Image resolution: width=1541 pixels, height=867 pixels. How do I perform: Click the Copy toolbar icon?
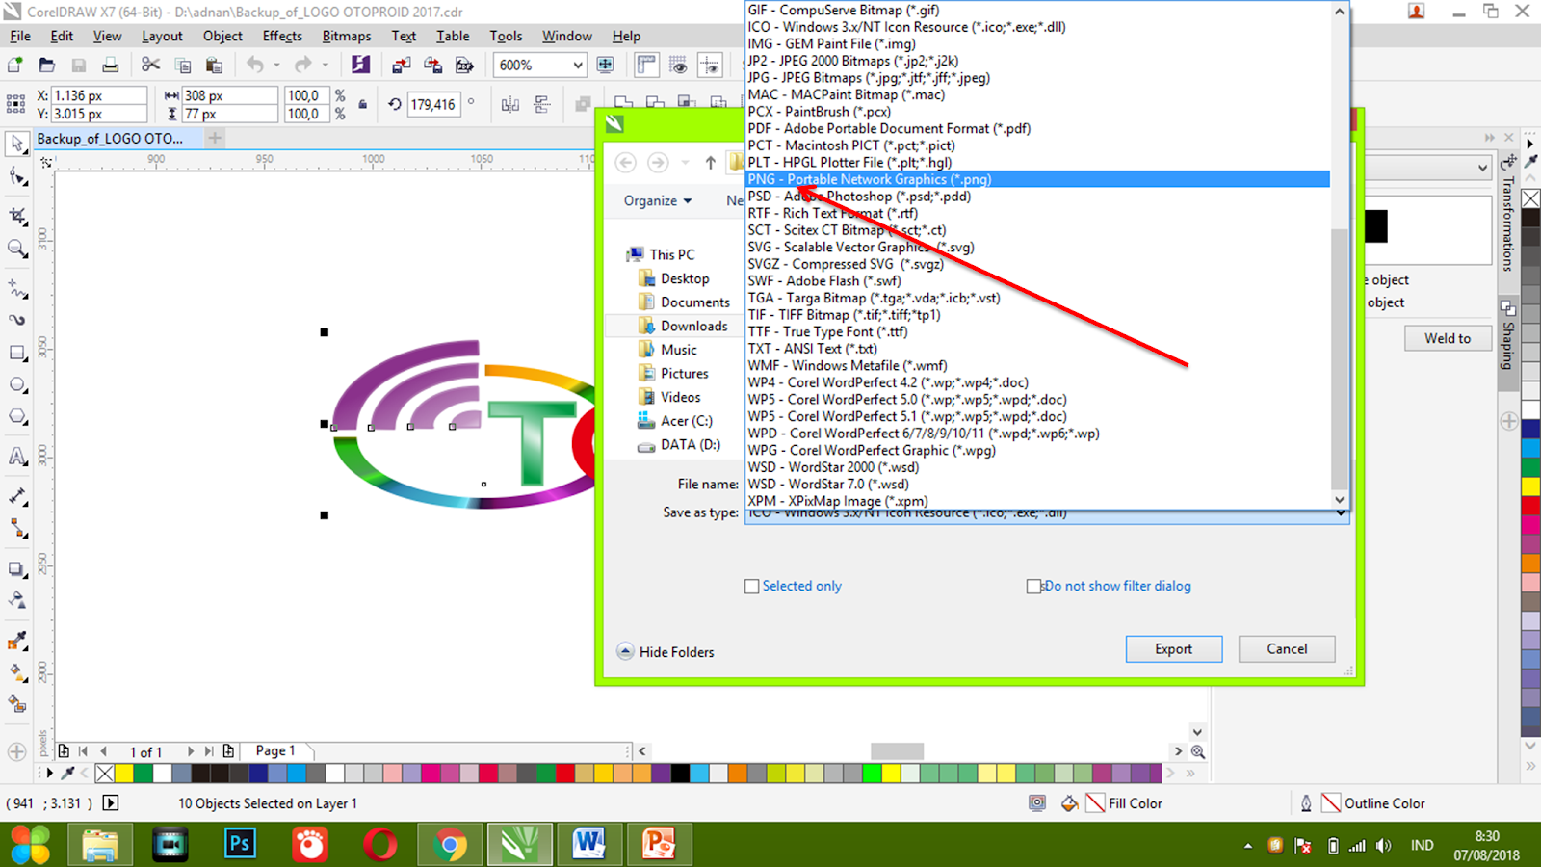(182, 66)
